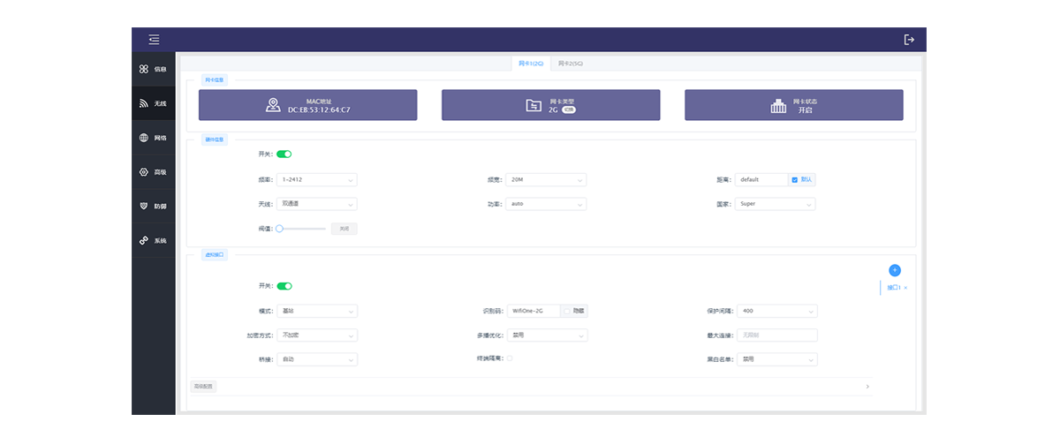Viewport: 1060px width, 437px height.
Task: Switch to the 网卡2(5G) tab
Action: coord(571,64)
